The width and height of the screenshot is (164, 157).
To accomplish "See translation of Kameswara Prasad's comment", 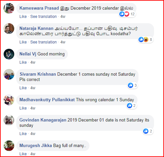I will click(x=43, y=17).
